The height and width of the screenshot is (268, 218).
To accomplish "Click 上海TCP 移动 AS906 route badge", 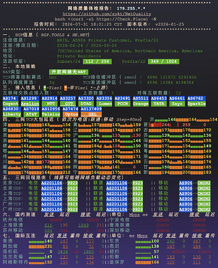I will point(186,193).
